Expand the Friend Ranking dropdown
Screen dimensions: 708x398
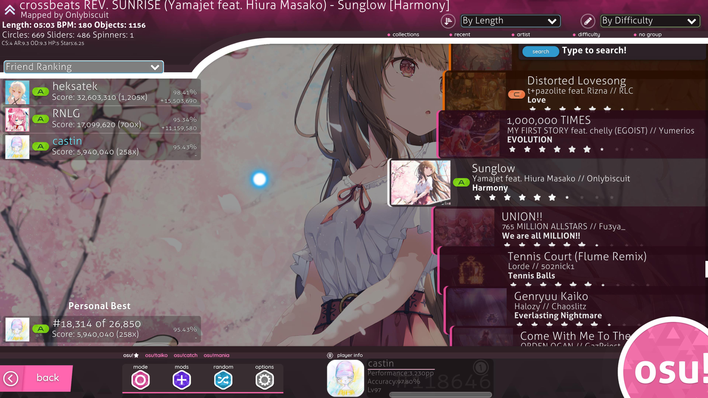[155, 67]
